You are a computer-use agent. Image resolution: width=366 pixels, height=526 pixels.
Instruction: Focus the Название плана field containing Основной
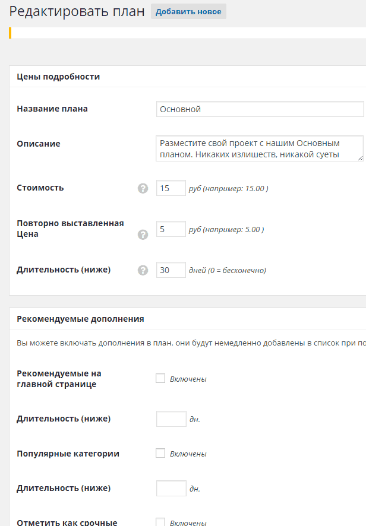pos(260,109)
